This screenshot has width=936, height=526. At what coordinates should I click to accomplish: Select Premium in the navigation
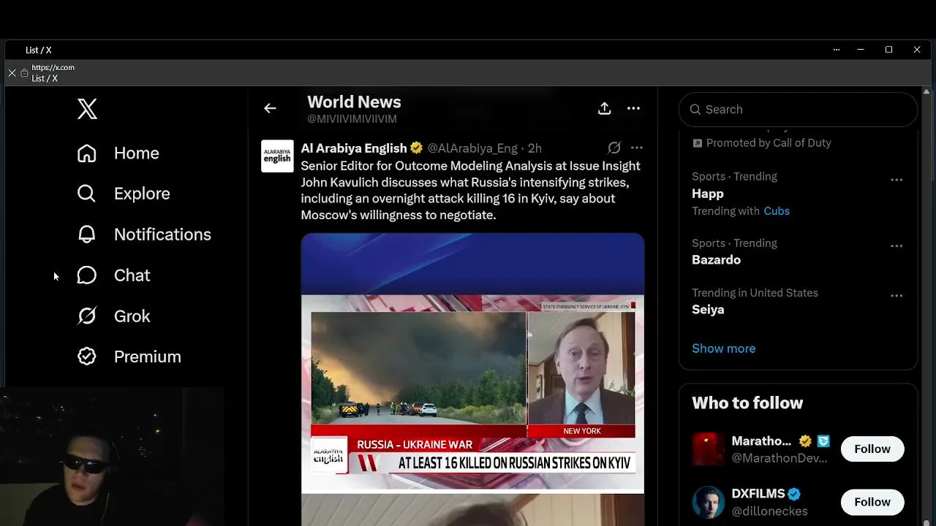click(x=148, y=357)
